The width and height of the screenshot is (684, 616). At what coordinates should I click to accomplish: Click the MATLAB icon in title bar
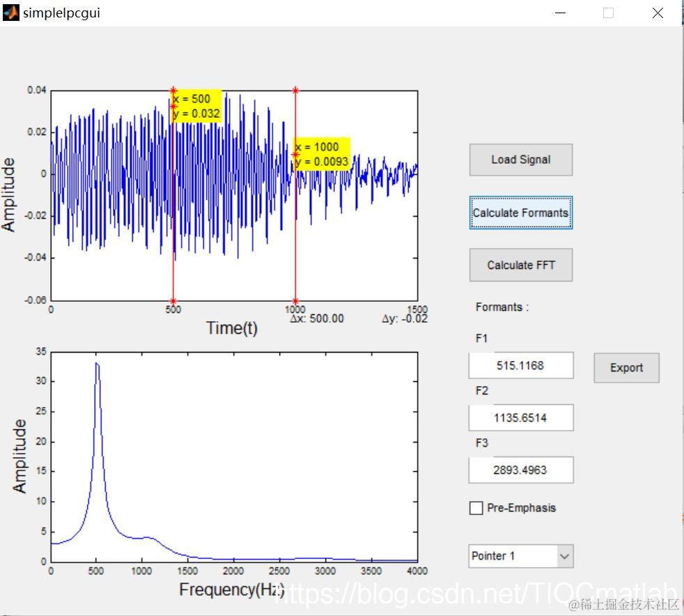(x=11, y=13)
